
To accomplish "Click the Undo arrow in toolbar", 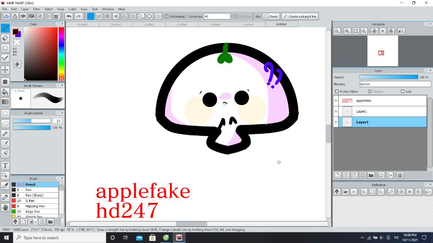I will tap(69, 16).
